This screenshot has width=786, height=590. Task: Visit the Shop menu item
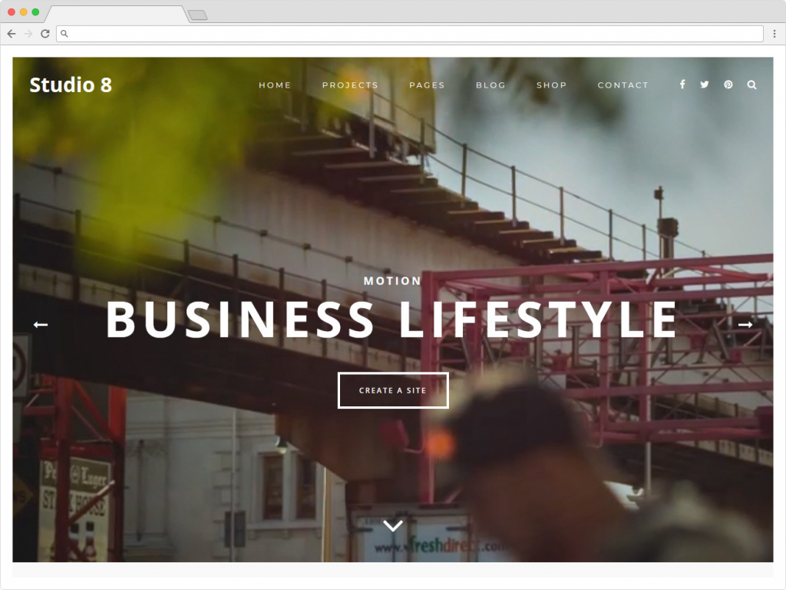point(551,85)
